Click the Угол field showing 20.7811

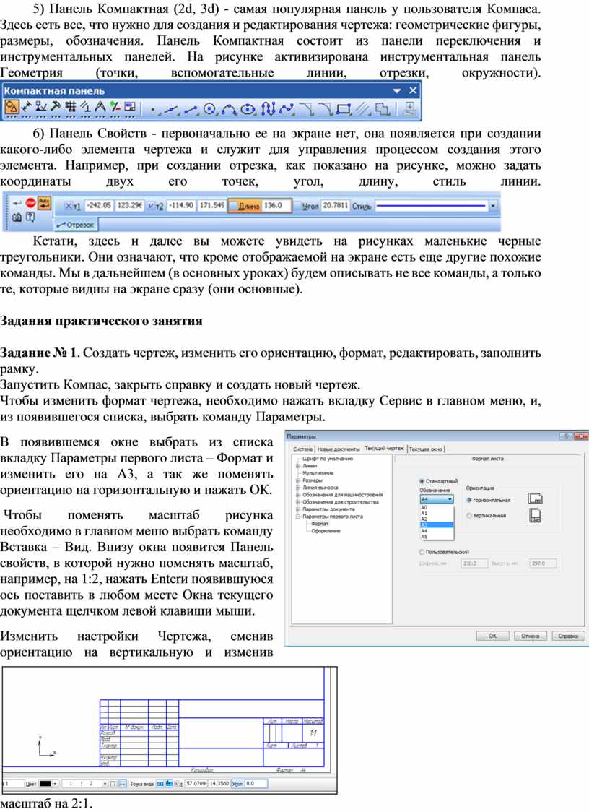coord(336,206)
